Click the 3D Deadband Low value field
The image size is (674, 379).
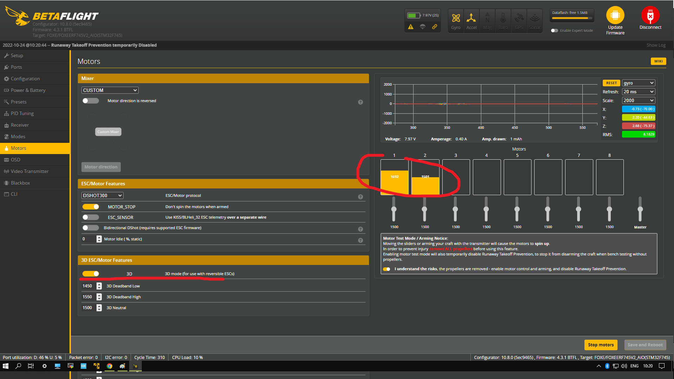point(88,286)
